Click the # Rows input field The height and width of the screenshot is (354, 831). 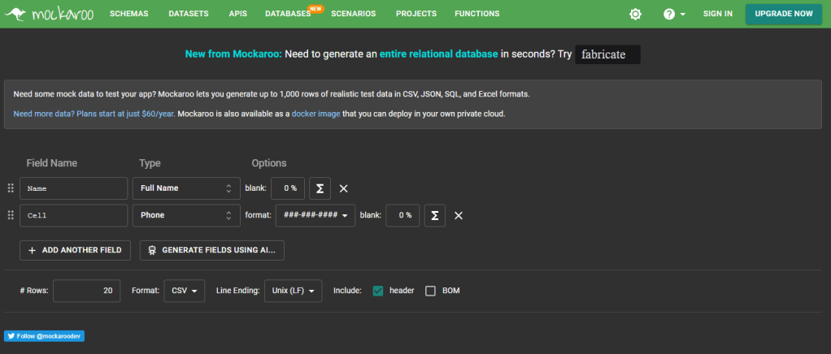(86, 291)
